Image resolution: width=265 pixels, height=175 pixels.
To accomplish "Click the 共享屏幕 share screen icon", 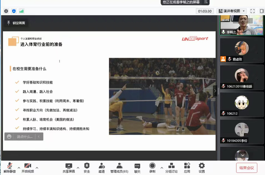I will click(x=69, y=167).
